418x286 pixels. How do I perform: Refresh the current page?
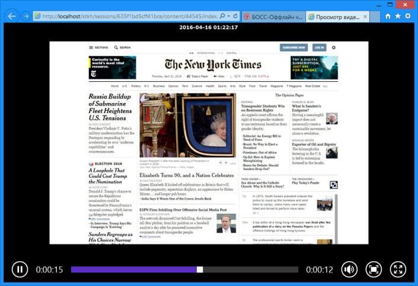click(235, 16)
